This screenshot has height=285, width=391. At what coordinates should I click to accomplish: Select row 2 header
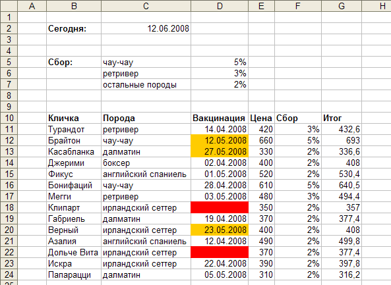point(9,28)
